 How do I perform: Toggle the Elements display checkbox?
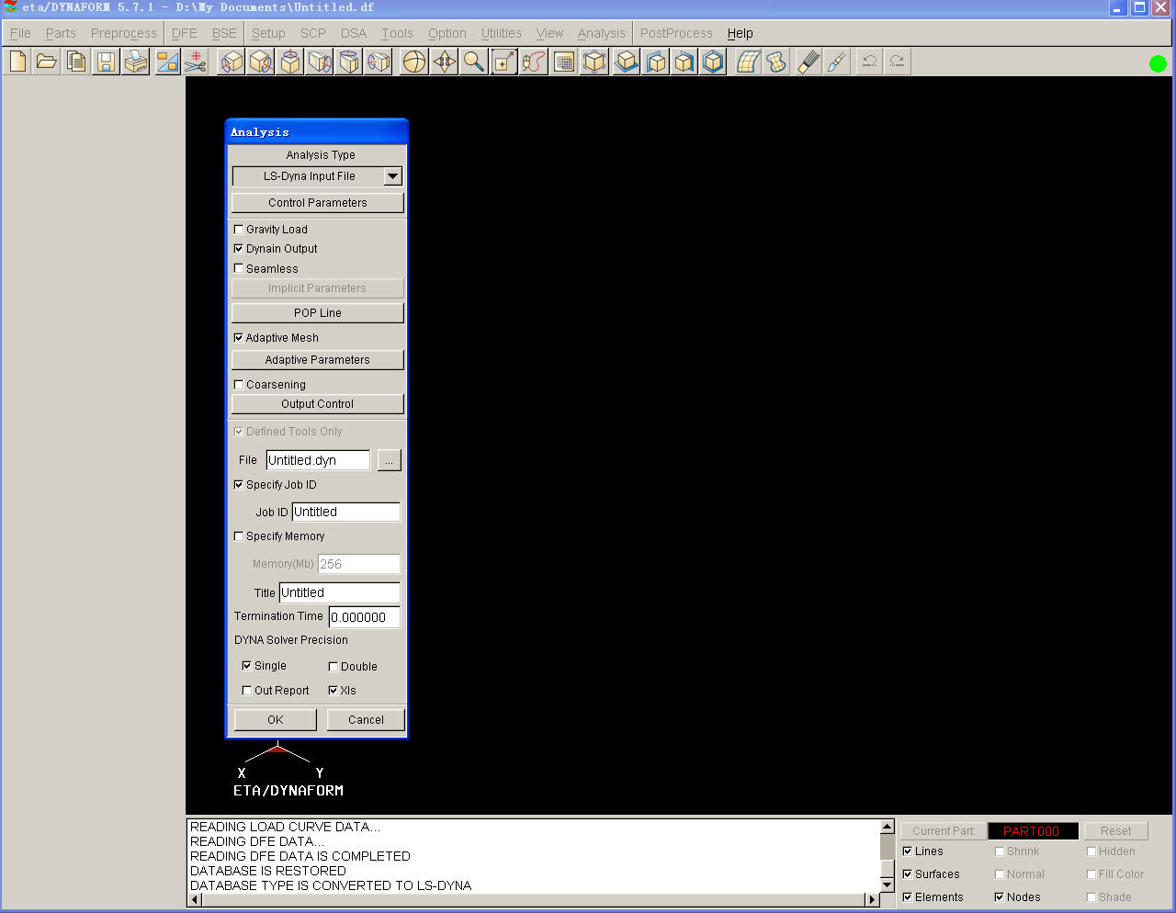point(908,897)
